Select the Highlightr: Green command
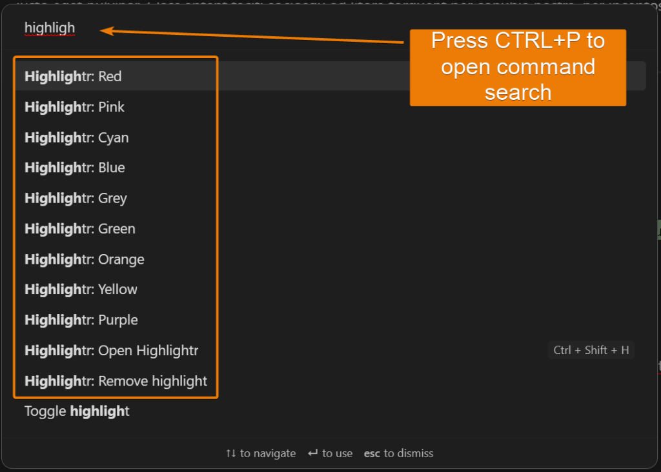The image size is (661, 472). pyautogui.click(x=79, y=228)
